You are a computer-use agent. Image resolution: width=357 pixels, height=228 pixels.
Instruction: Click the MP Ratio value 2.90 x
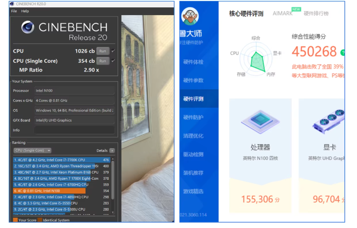pyautogui.click(x=91, y=70)
